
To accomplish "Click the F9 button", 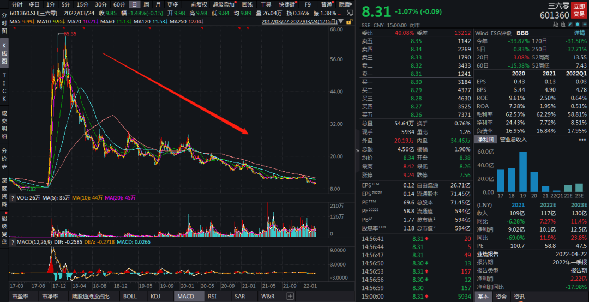I will (308, 5).
